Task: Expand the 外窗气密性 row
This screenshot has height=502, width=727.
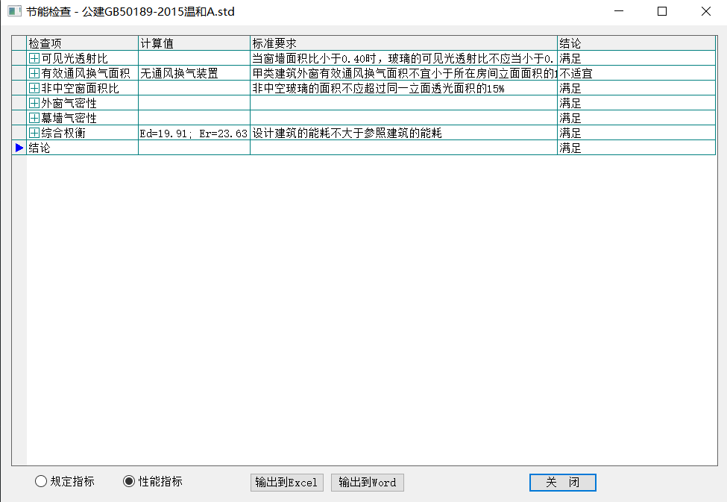Action: click(34, 103)
